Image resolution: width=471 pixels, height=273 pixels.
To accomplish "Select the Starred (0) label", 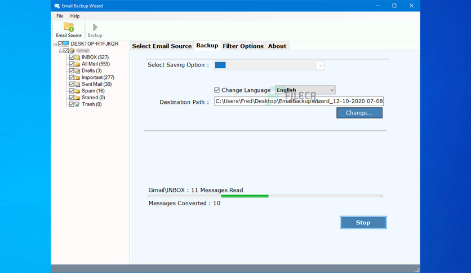I will (94, 98).
